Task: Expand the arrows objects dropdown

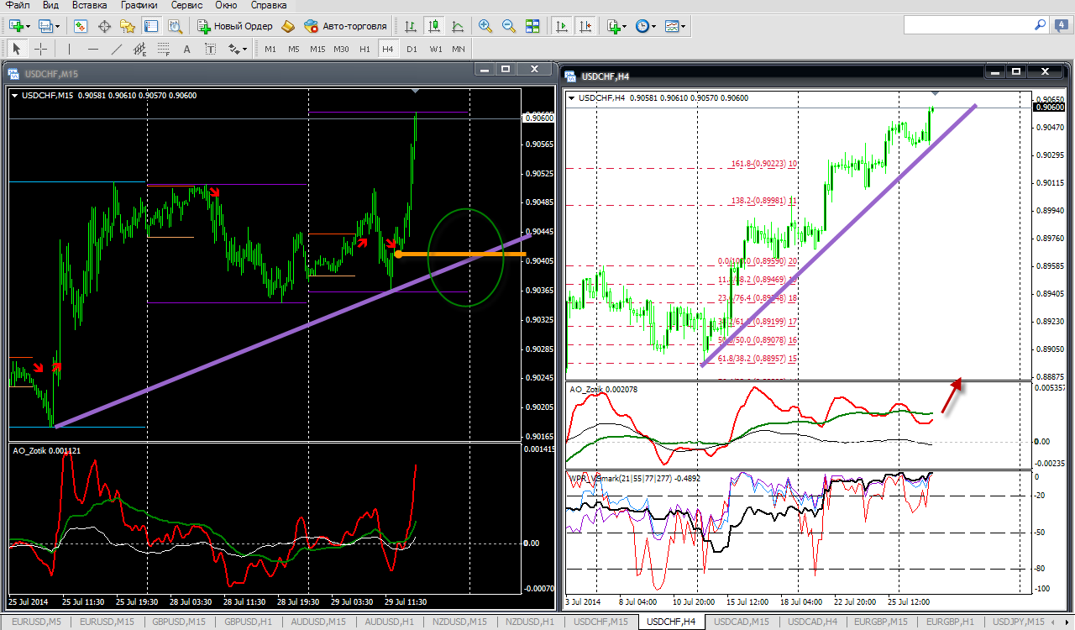Action: tap(245, 49)
